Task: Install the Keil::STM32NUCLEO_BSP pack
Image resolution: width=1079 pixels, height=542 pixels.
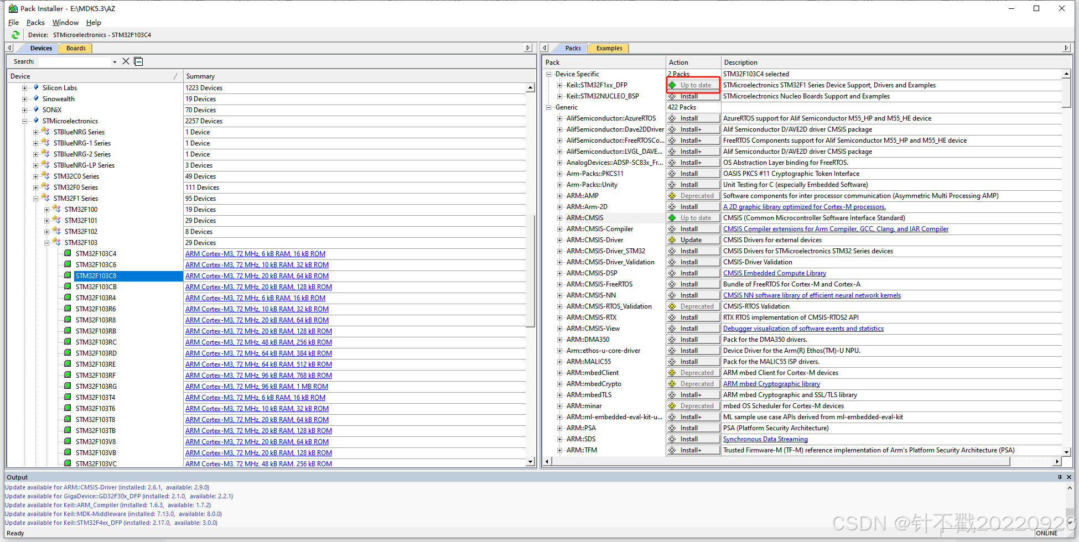Action: pos(693,96)
